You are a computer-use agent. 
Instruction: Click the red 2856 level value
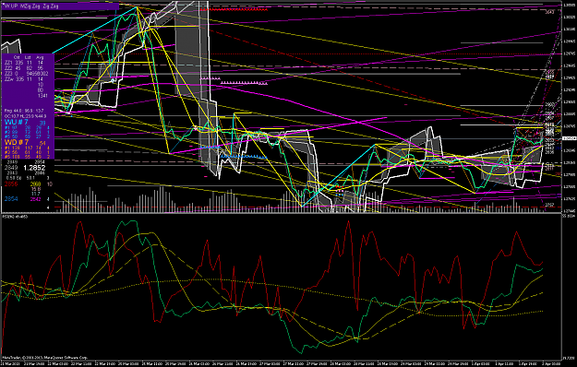coord(11,183)
